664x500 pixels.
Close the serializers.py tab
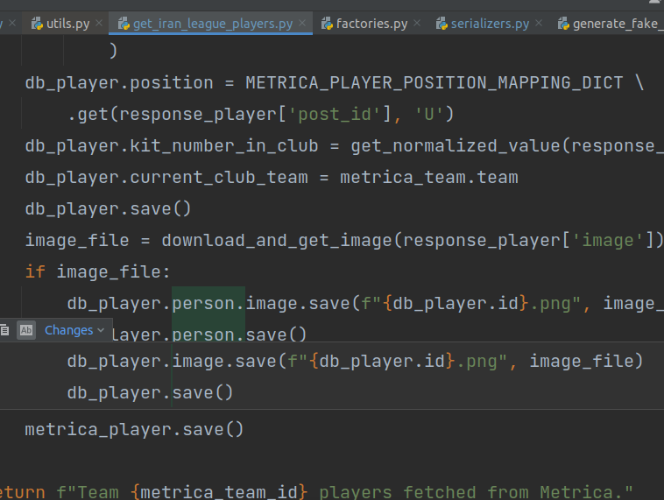coord(539,23)
